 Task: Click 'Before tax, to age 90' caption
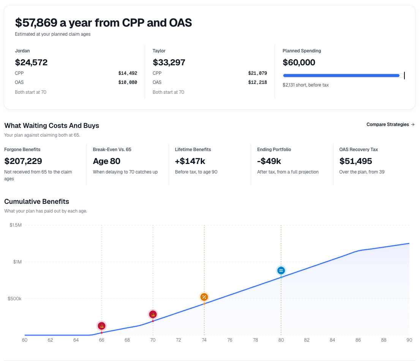(x=196, y=172)
